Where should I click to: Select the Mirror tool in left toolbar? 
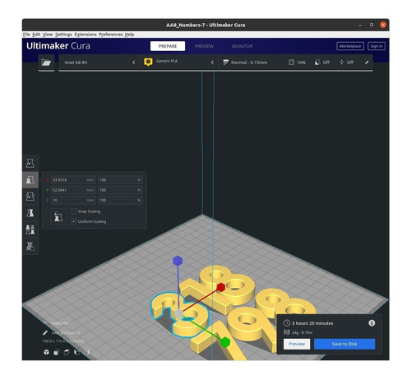pos(30,213)
